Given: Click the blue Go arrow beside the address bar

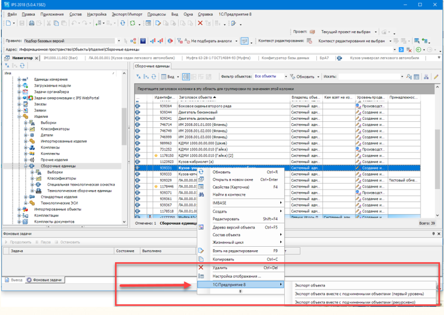Looking at the screenshot, I should click(401, 49).
